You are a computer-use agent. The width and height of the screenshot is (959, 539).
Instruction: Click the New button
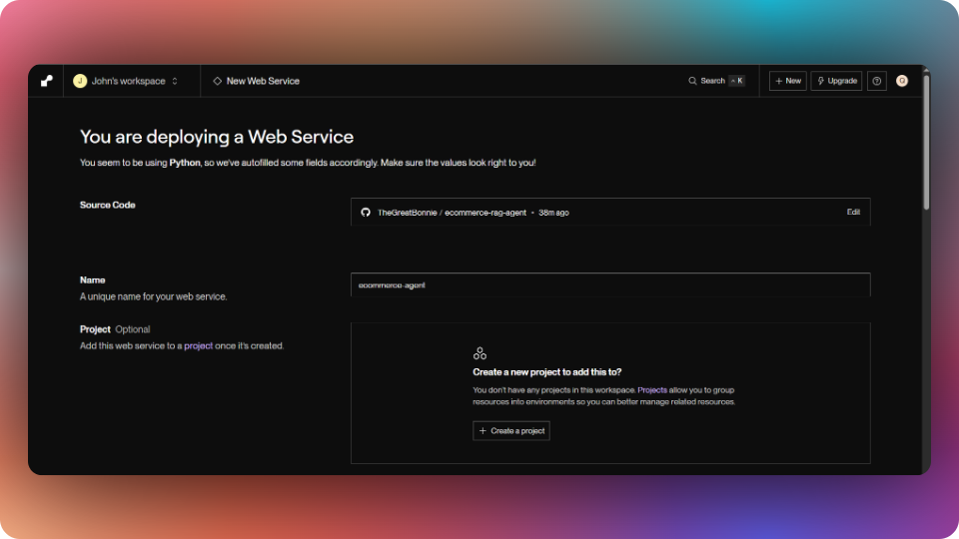(788, 81)
